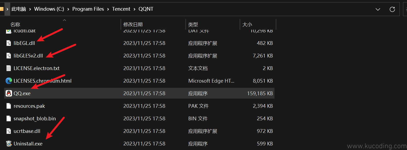
Task: Click the 8,051 KB size cell
Action: pos(263,81)
